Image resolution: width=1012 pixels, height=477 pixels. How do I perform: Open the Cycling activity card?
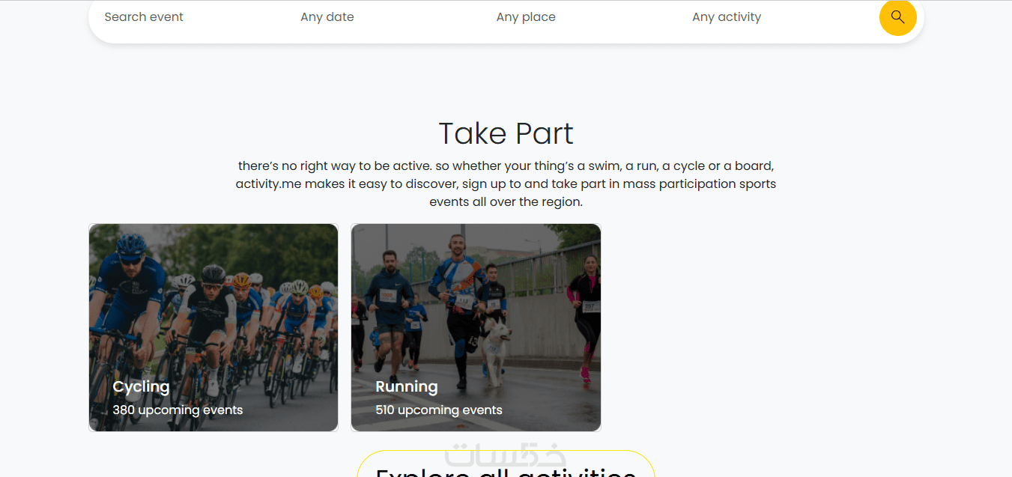click(x=213, y=315)
